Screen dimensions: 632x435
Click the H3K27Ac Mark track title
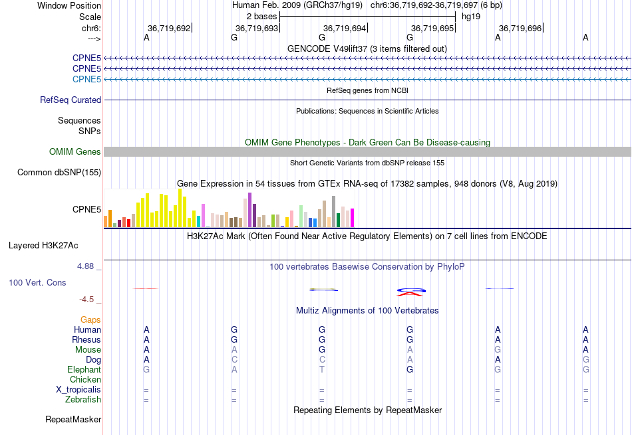367,236
